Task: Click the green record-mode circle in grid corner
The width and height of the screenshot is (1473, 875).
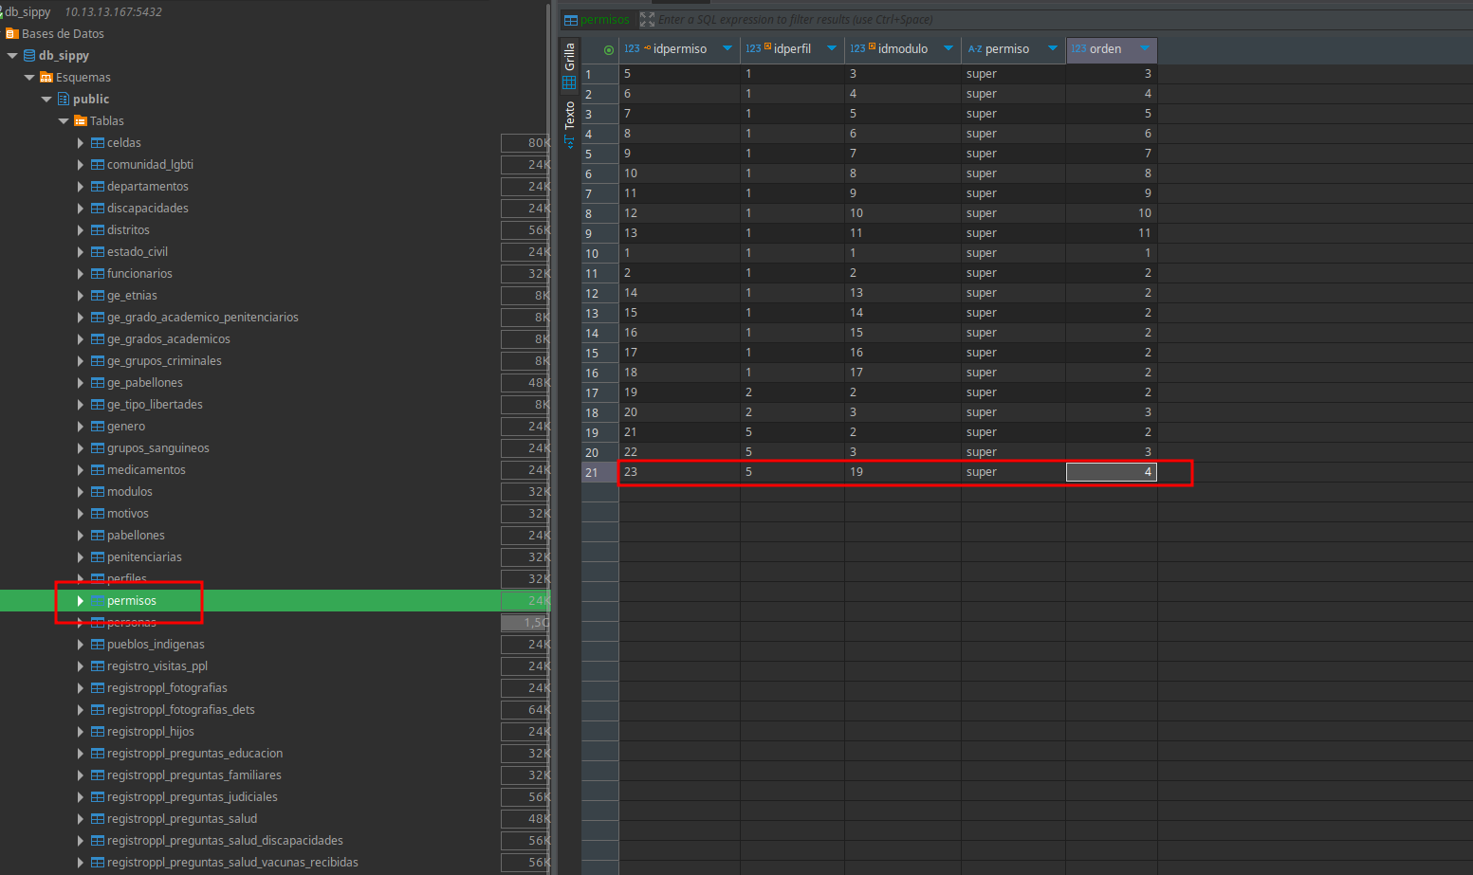Action: pos(608,50)
